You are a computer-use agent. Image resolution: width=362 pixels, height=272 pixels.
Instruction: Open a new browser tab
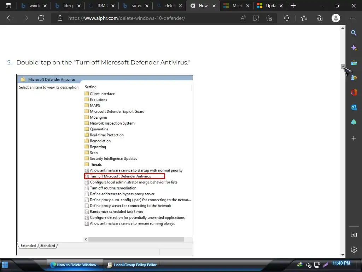[293, 6]
